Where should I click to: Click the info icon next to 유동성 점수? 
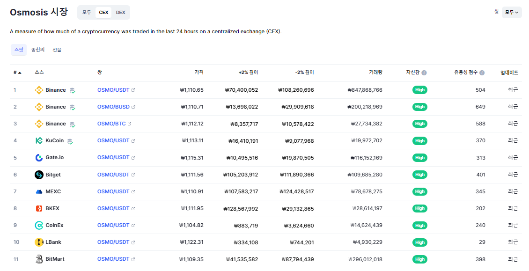click(x=482, y=73)
